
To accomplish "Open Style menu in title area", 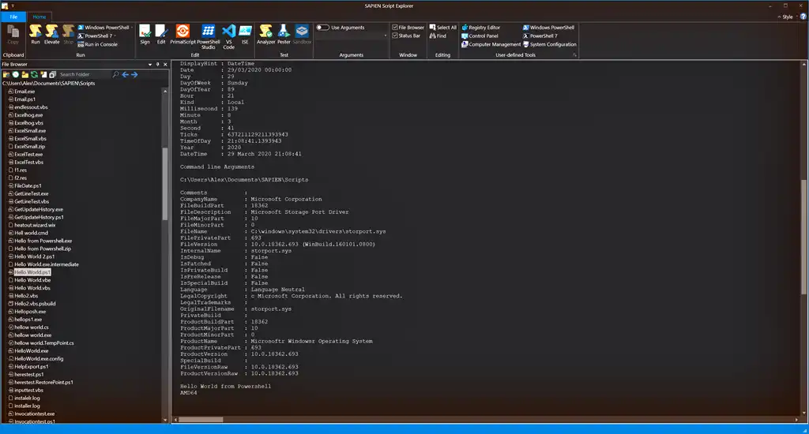I will [788, 17].
